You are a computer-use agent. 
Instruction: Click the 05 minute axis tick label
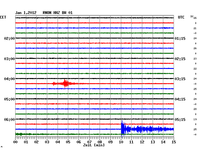click(x=68, y=142)
